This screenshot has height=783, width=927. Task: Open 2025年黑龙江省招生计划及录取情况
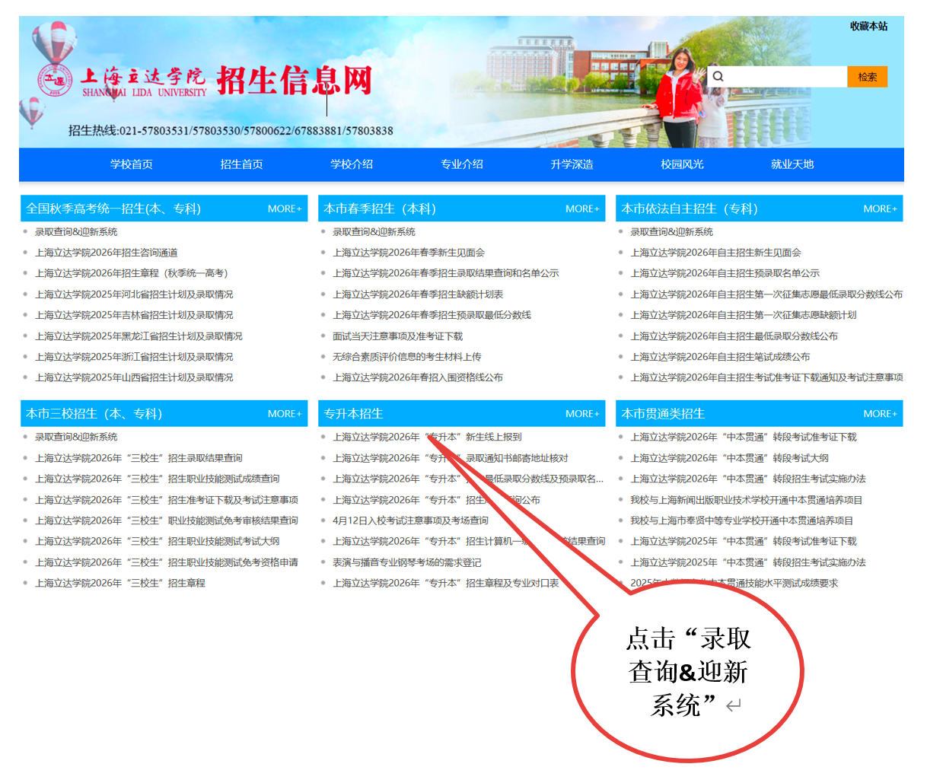point(139,336)
